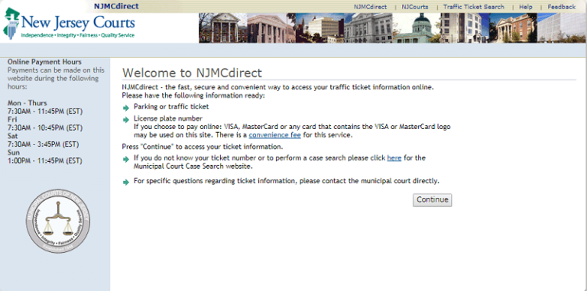The height and width of the screenshot is (291, 587).
Task: Open Traffic Ticket Search in the navigation
Action: coord(474,7)
